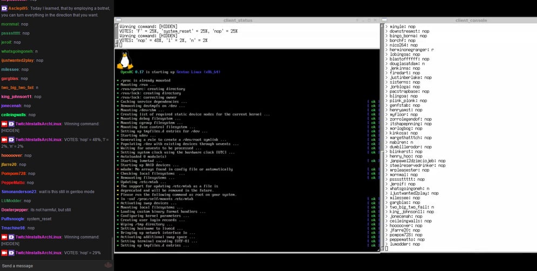The width and height of the screenshot is (537, 271).
Task: Click Asclepi95's purple chat badge
Action: [4, 8]
